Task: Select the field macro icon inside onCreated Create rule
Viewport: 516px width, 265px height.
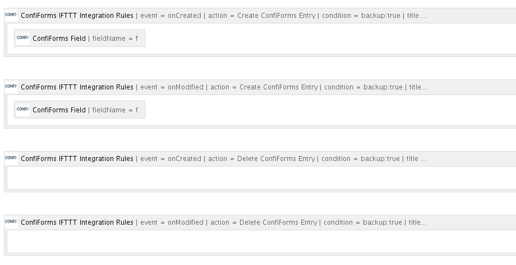Action: (x=23, y=38)
